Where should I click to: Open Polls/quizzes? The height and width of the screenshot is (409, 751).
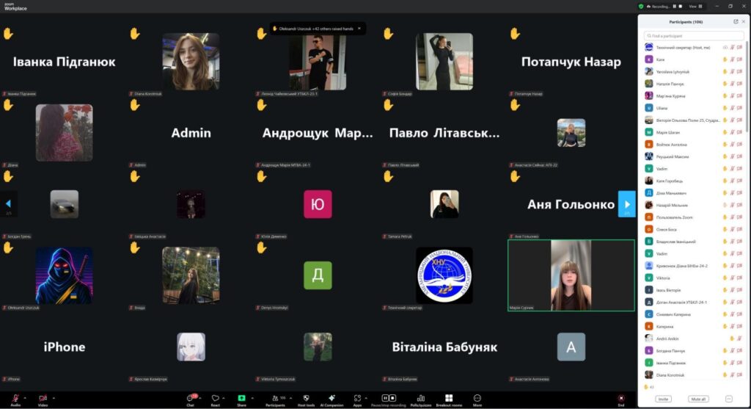point(420,399)
